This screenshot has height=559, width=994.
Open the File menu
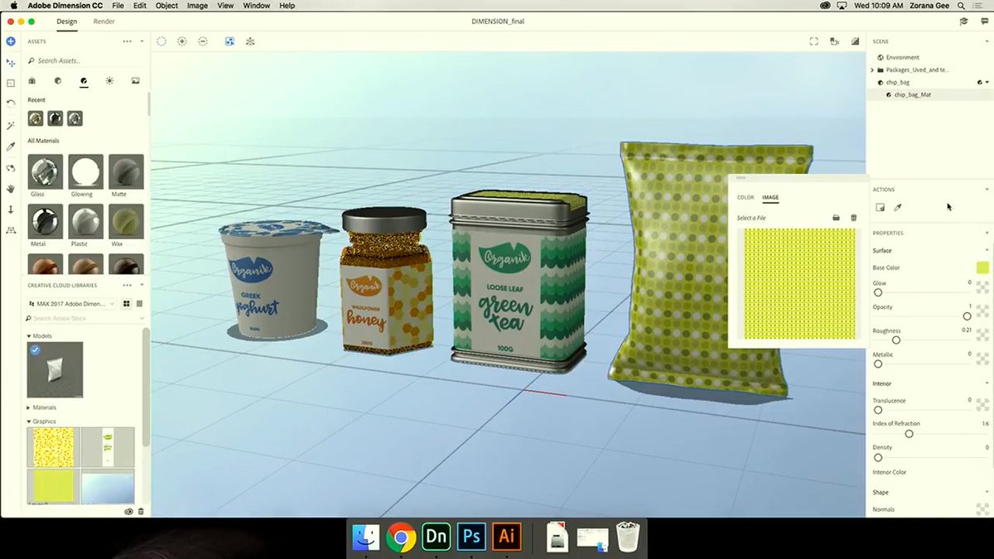[118, 6]
